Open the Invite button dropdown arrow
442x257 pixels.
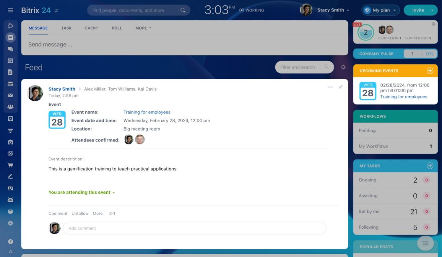(432, 10)
